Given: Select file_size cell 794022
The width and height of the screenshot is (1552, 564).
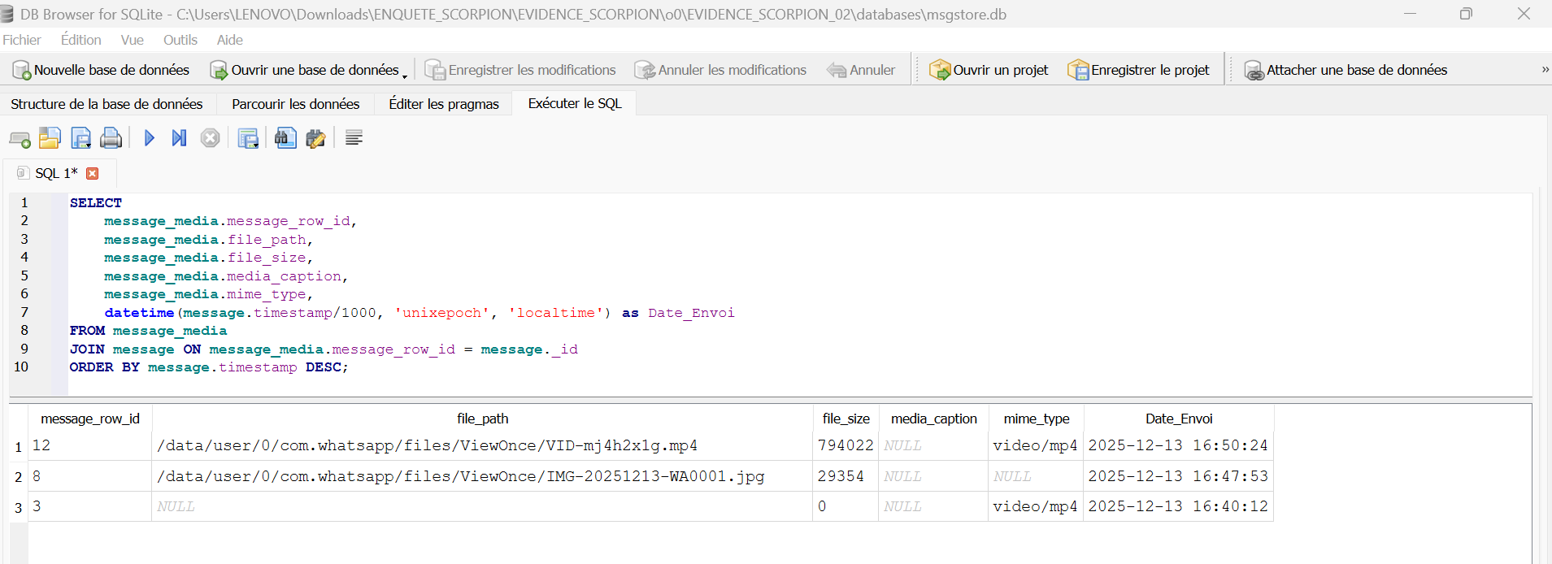Looking at the screenshot, I should click(x=846, y=445).
